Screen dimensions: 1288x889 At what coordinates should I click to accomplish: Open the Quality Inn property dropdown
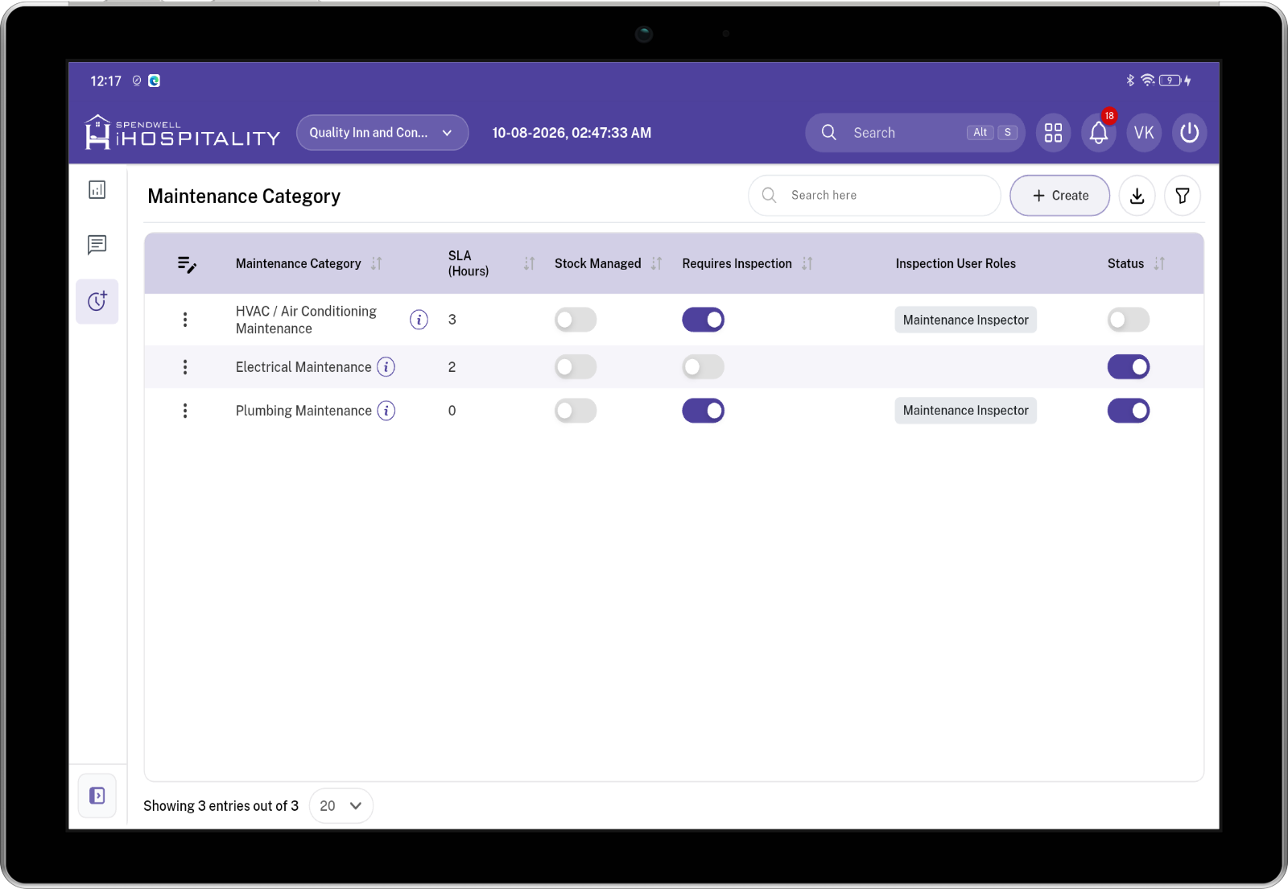382,133
